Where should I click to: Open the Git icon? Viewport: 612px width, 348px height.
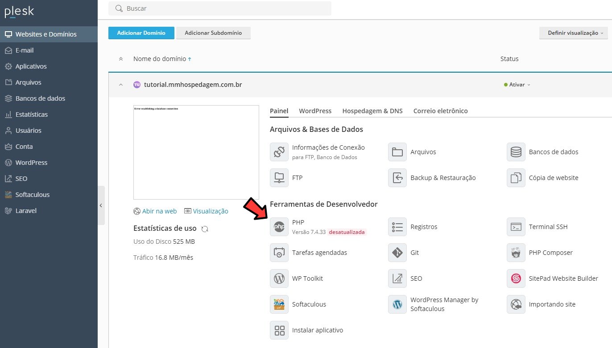click(x=397, y=253)
